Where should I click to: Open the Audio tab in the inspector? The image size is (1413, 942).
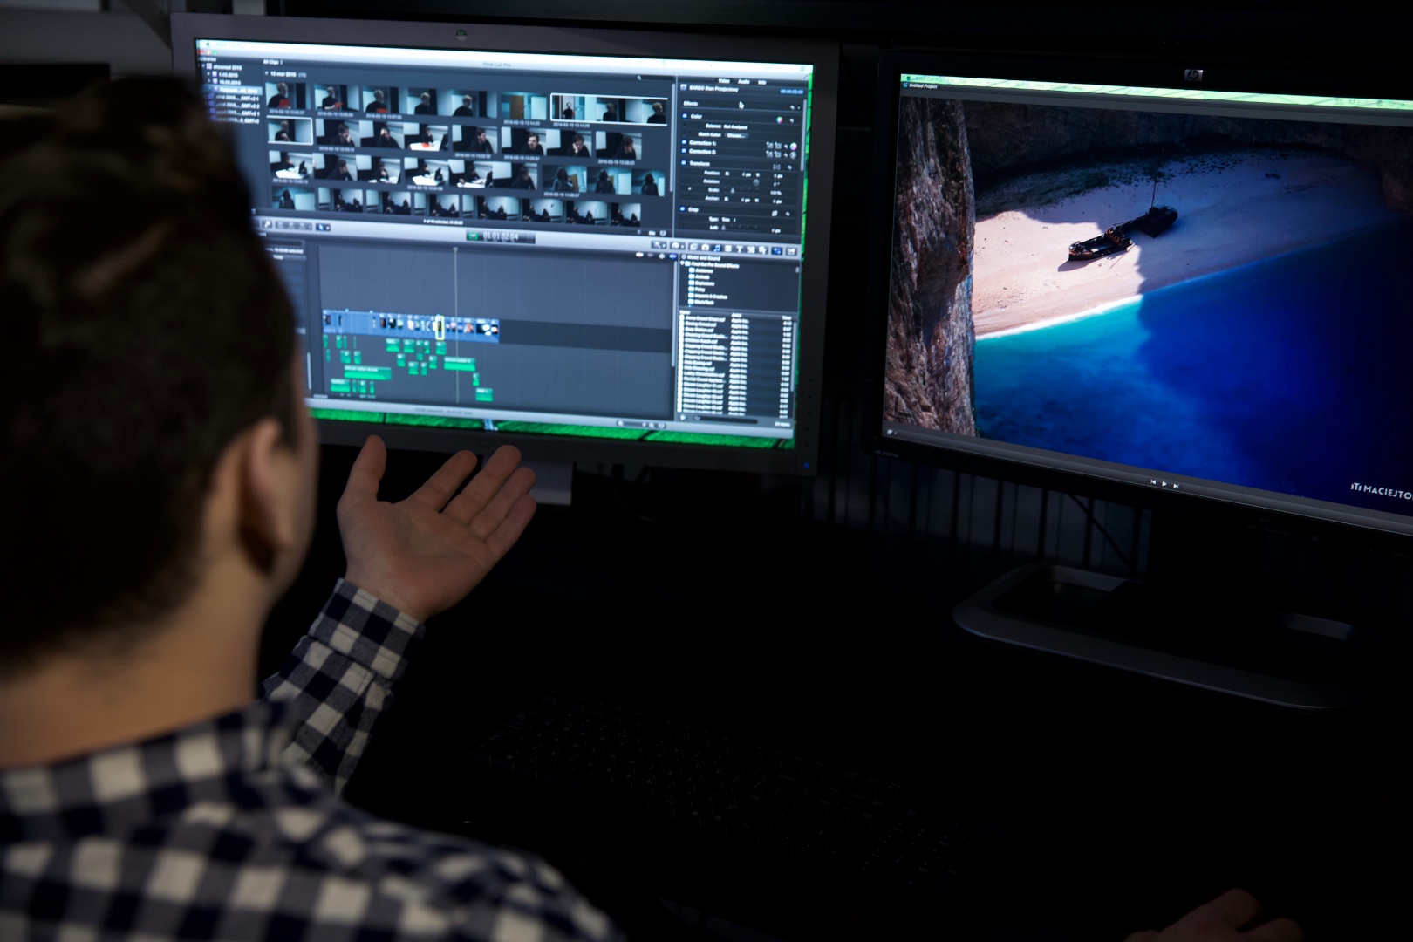[x=744, y=82]
